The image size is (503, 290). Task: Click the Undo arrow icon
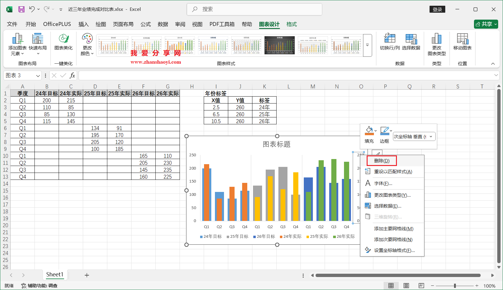[32, 9]
